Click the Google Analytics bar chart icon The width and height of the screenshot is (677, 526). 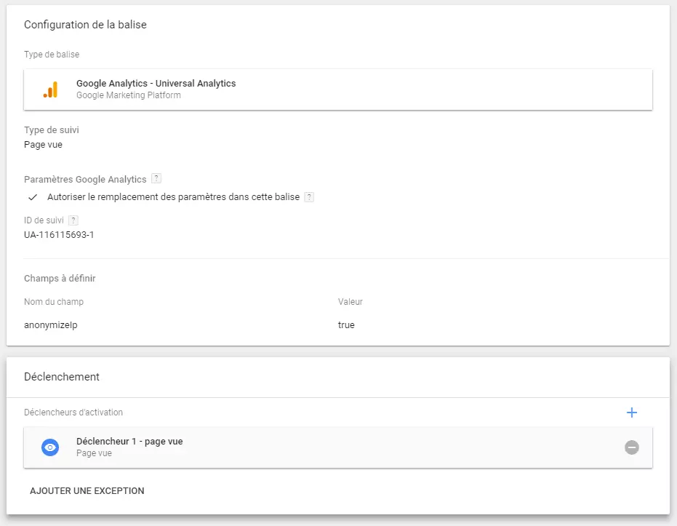coord(50,89)
